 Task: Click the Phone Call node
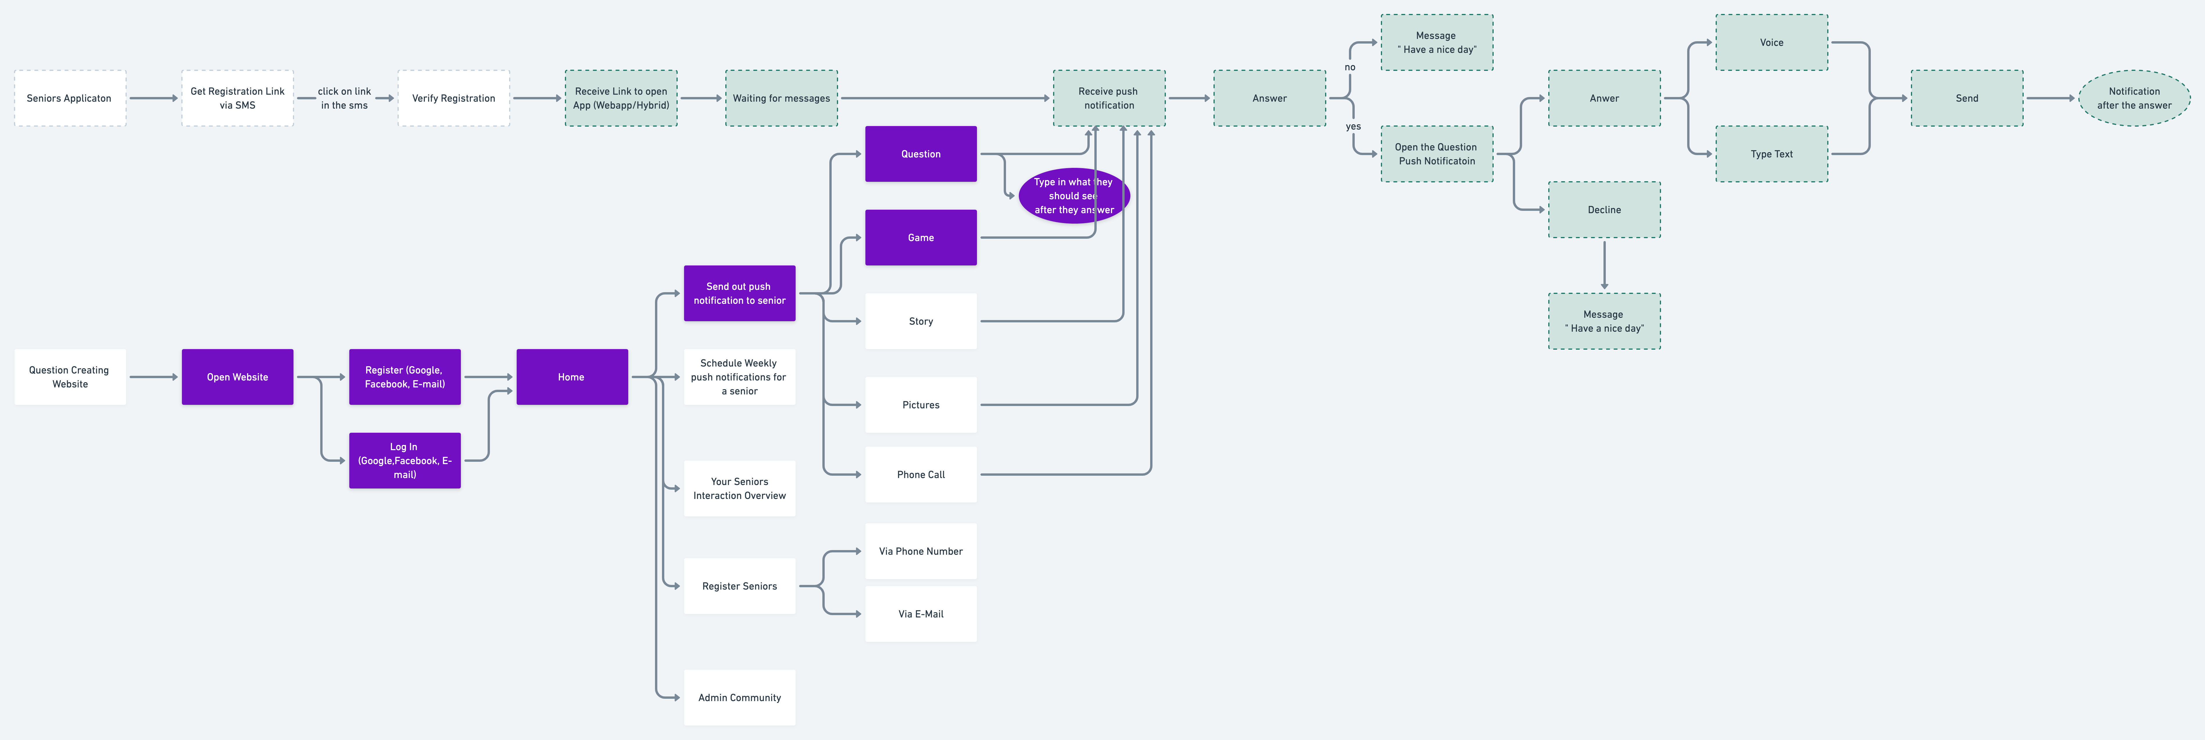pyautogui.click(x=921, y=475)
